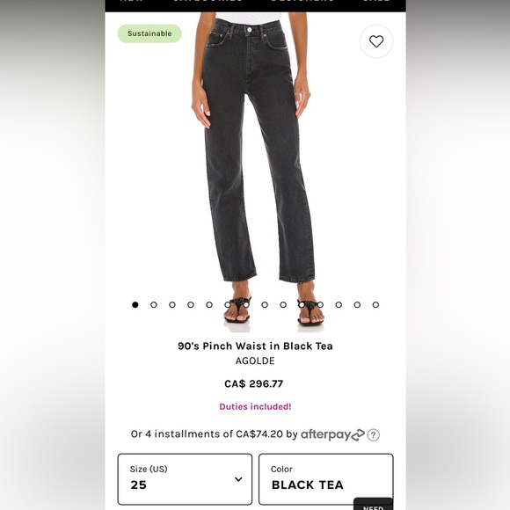Screen dimensions: 510x510
Task: Open the Color BLACK TEA selector
Action: tap(326, 479)
